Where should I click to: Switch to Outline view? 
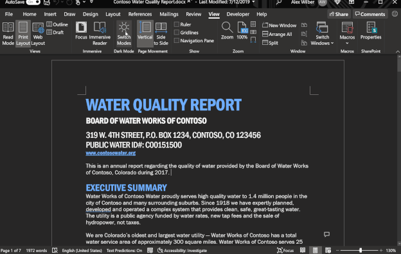click(x=57, y=24)
